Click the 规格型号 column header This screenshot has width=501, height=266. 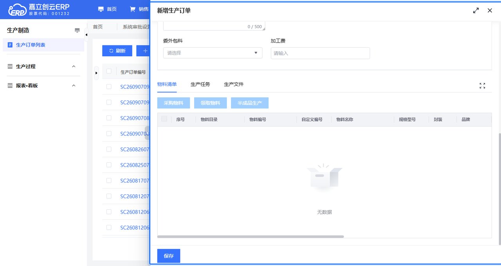(407, 119)
